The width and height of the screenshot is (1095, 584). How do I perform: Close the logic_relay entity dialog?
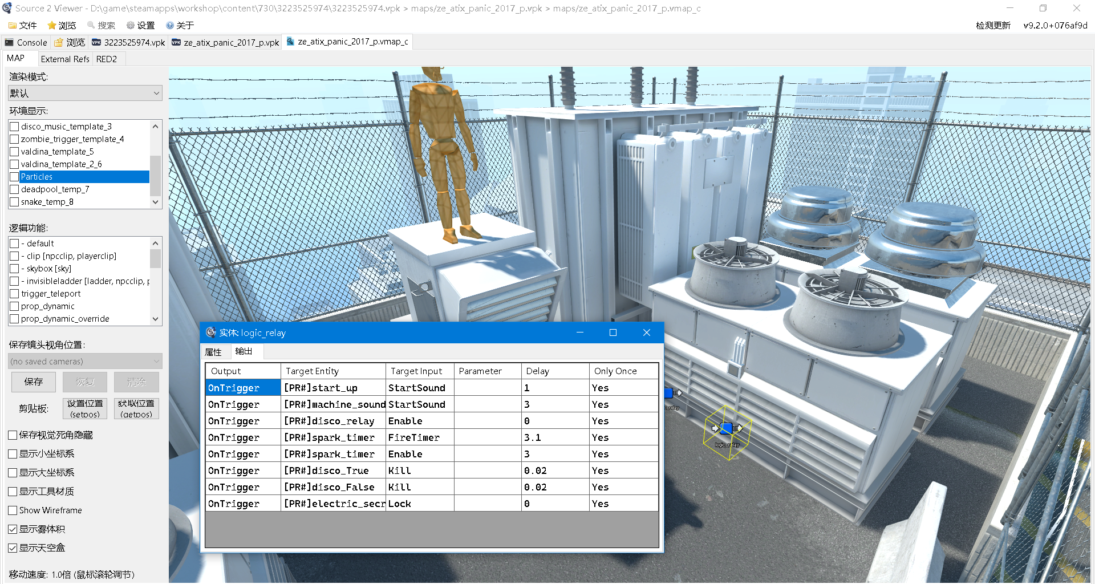(647, 332)
